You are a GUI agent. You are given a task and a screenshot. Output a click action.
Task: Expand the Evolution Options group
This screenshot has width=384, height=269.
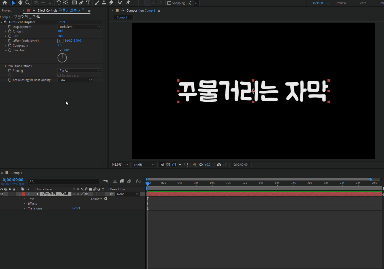(5, 66)
